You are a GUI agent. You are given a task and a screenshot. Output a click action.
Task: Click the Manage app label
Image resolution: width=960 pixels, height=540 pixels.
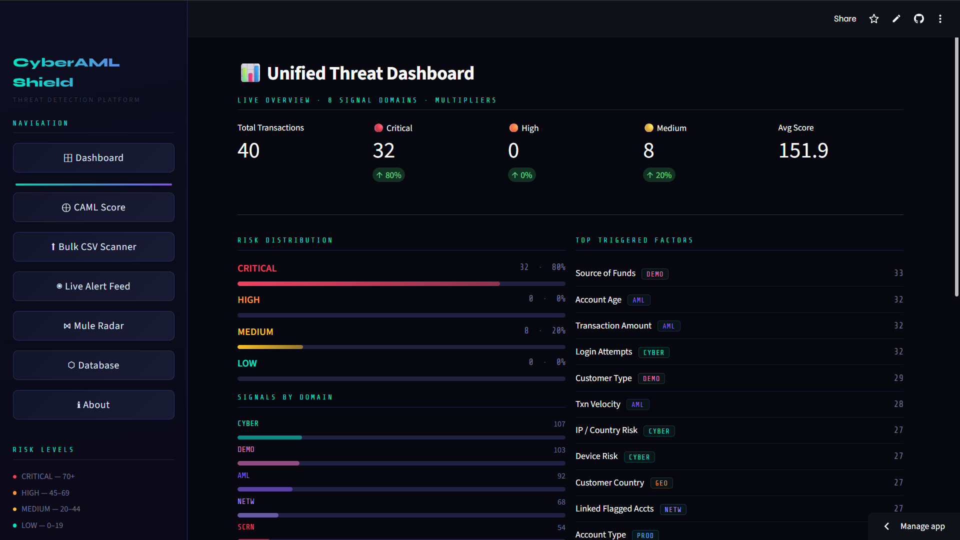(922, 526)
